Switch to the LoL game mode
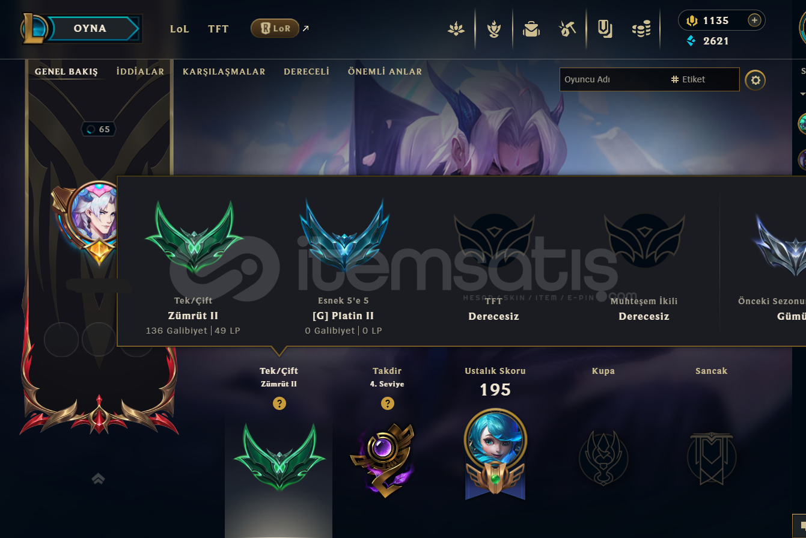Viewport: 806px width, 538px height. pos(179,29)
